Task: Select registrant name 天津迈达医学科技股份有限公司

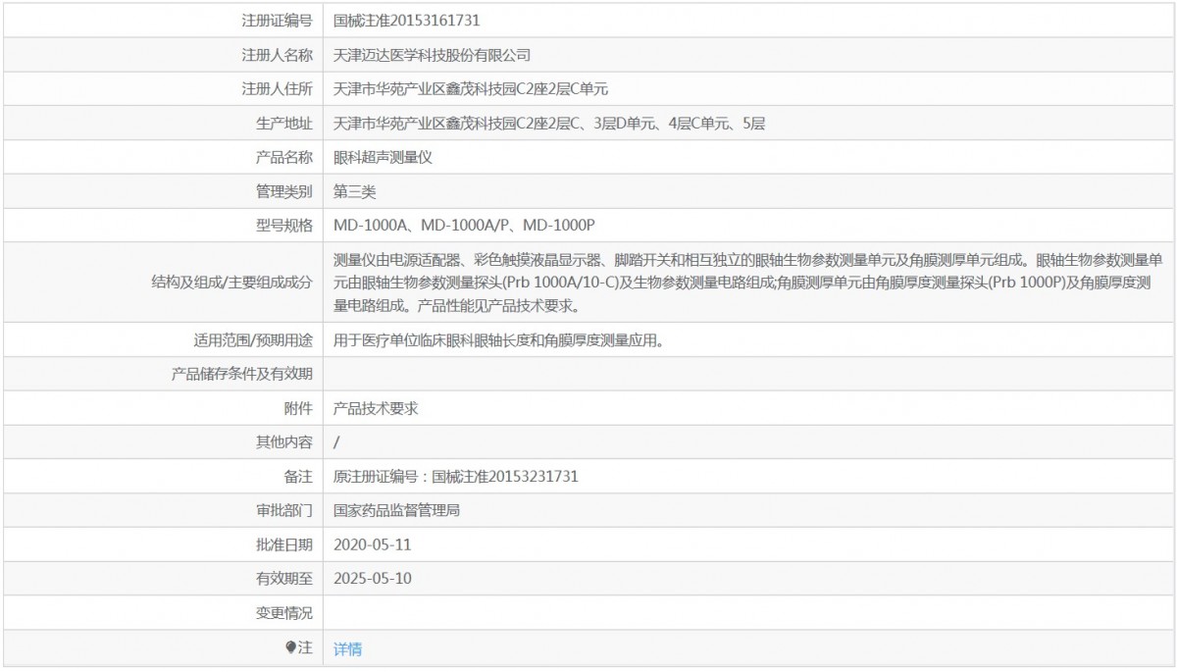Action: (x=432, y=55)
